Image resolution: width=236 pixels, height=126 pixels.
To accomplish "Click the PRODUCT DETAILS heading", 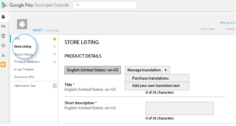I will tap(83, 56).
